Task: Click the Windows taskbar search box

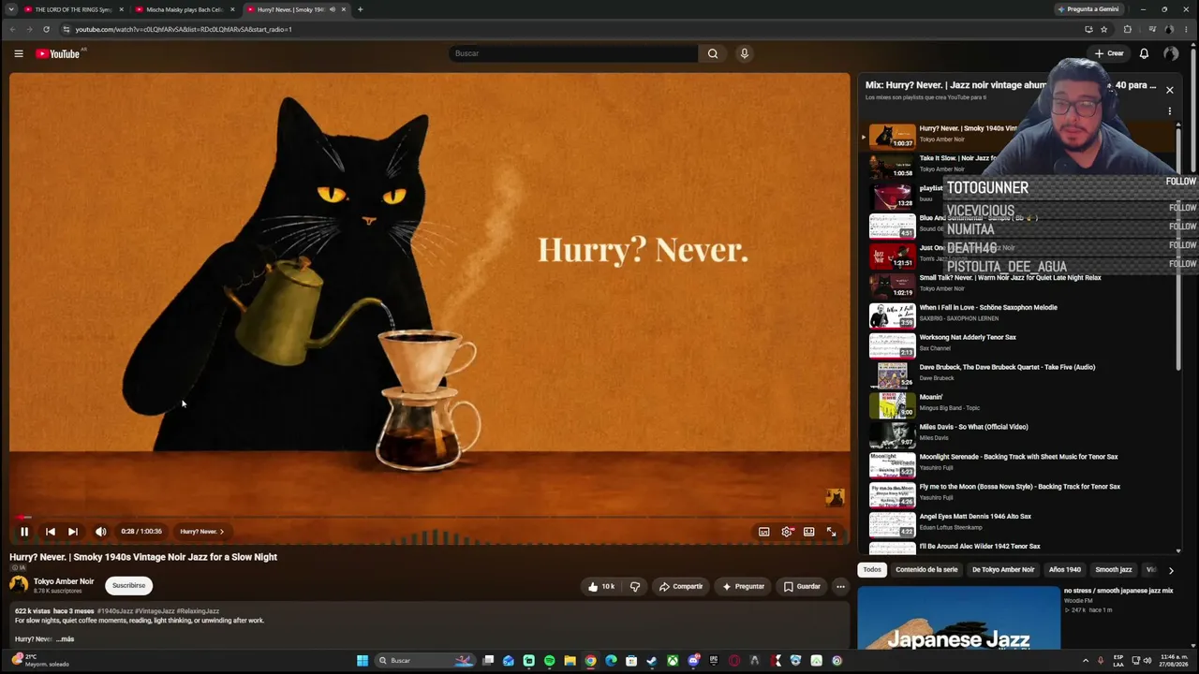Action: [426, 661]
